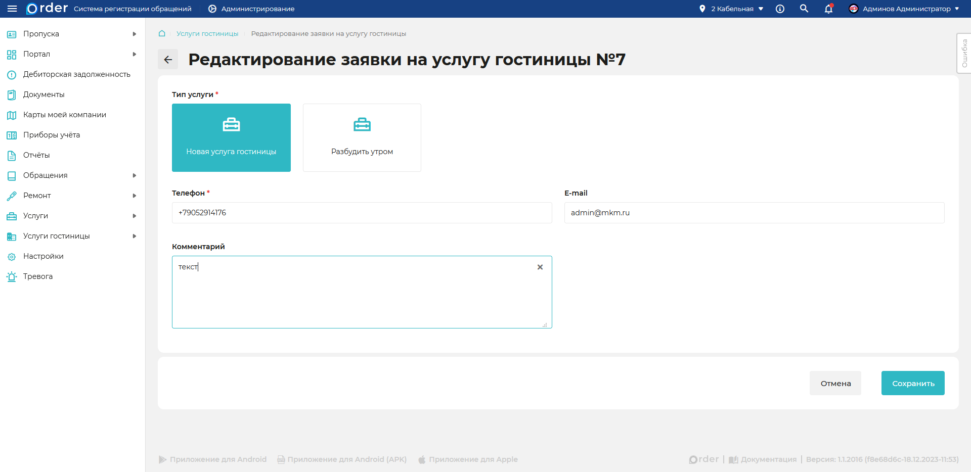The width and height of the screenshot is (971, 472).
Task: Open Дебиторская задолженность via its clock icon
Action: [x=12, y=74]
